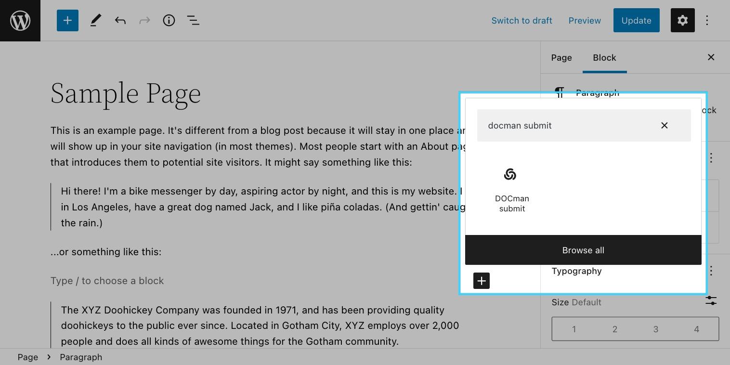
Task: Select font size option 2
Action: click(614, 329)
